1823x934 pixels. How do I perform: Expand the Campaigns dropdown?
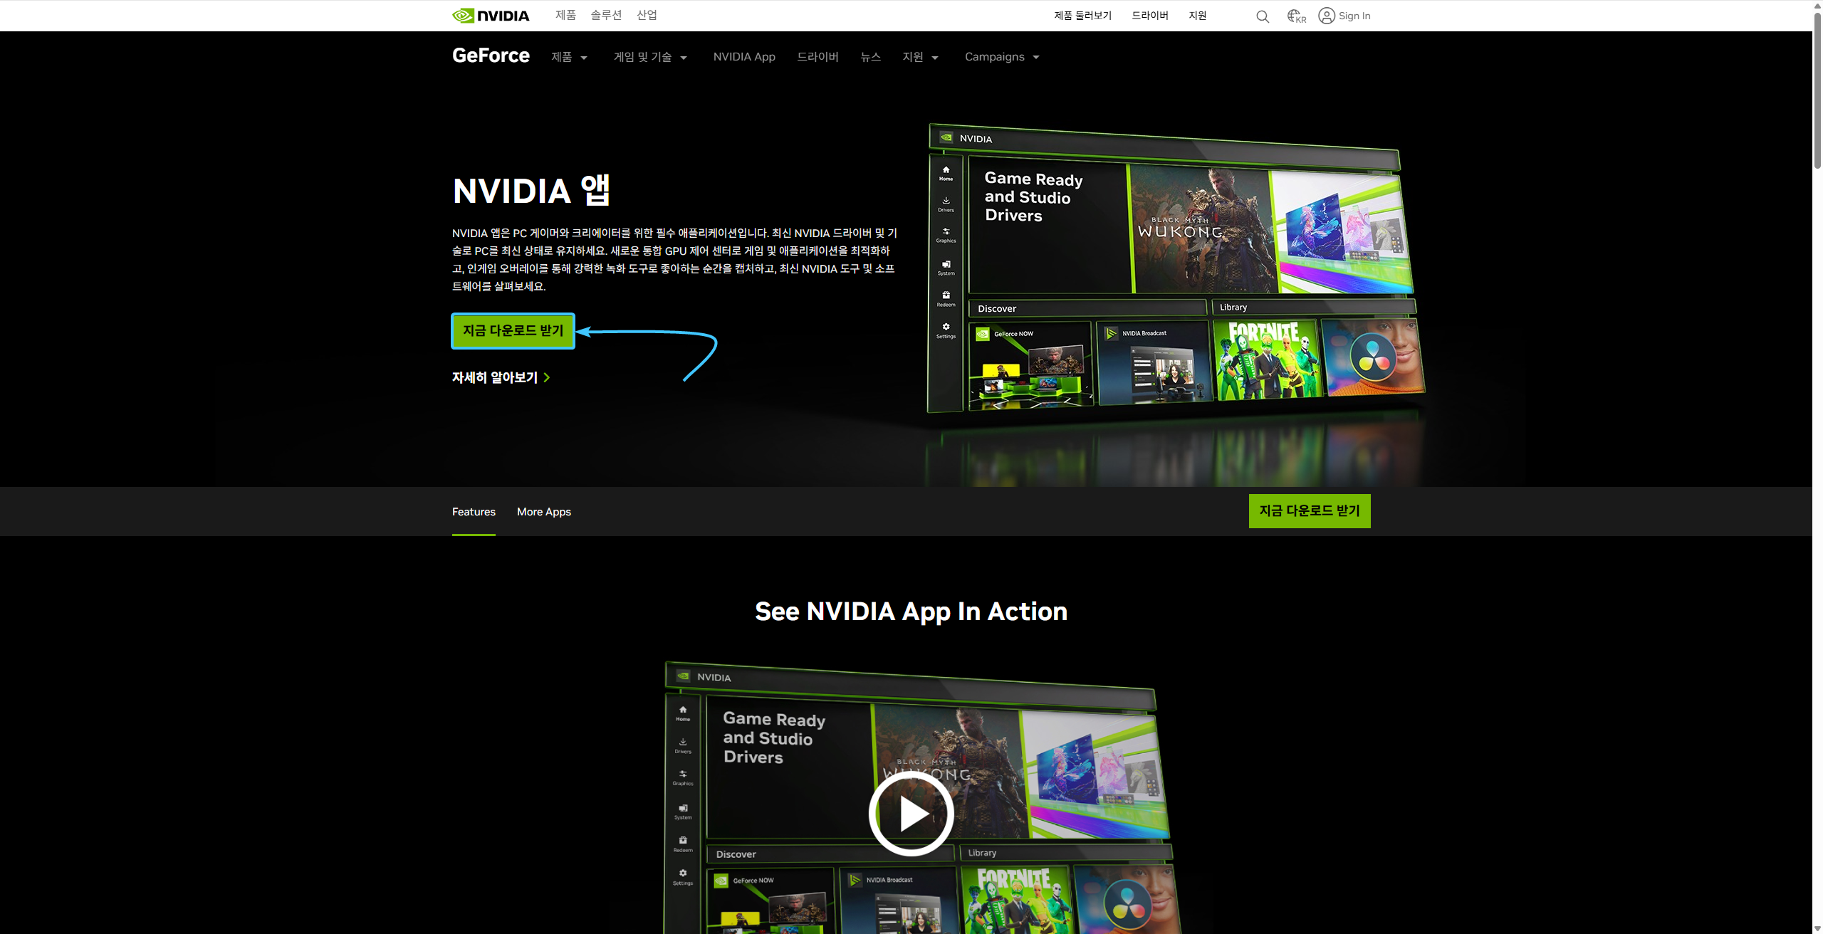(x=1002, y=57)
